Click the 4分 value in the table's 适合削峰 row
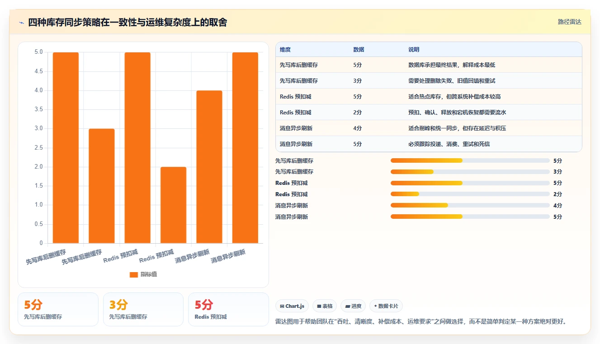Screen dimensions: 600x344 (x=357, y=128)
